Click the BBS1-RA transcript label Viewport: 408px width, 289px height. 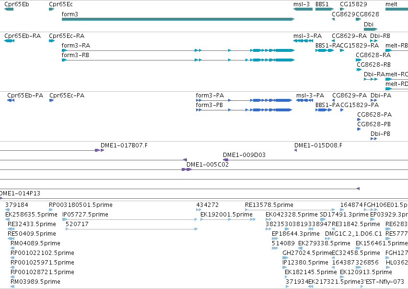pos(327,45)
